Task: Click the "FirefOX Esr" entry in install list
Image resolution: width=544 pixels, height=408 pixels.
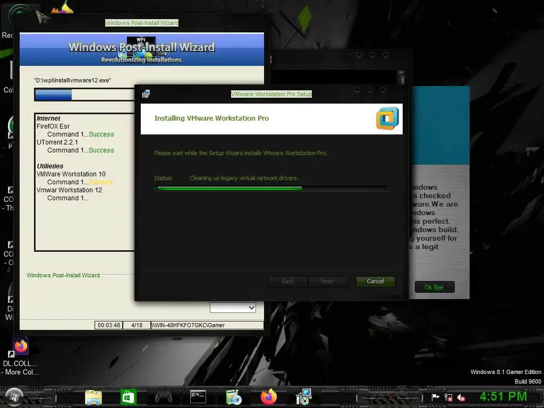Action: point(53,126)
